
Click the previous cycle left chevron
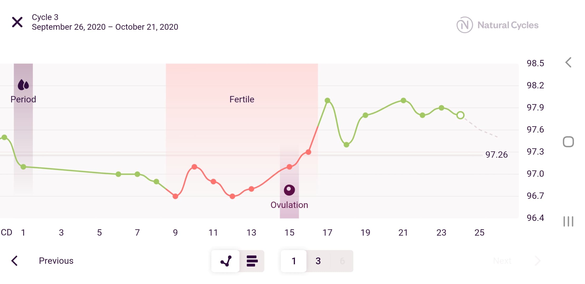click(x=15, y=261)
